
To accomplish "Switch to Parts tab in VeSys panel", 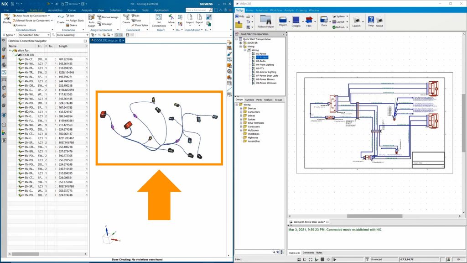I will (x=259, y=100).
